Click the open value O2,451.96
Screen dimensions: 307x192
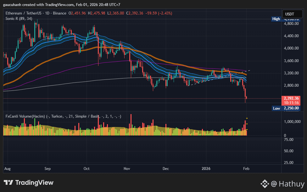[77, 13]
